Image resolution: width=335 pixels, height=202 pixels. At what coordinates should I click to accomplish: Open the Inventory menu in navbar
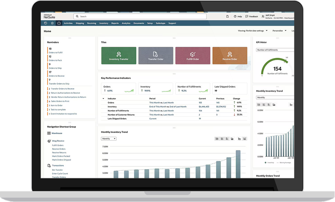[103, 23]
